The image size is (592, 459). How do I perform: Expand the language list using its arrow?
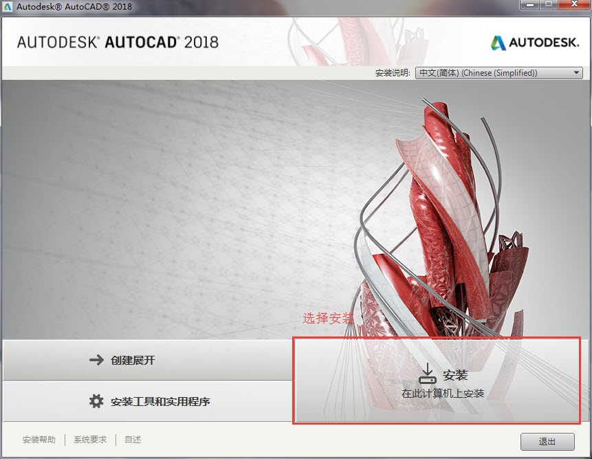(x=577, y=73)
